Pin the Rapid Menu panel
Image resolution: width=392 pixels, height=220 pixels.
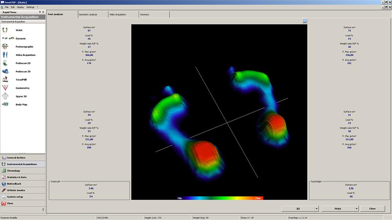click(x=40, y=12)
